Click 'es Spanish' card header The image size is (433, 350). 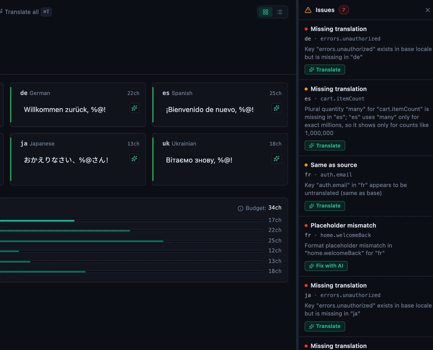pos(177,93)
